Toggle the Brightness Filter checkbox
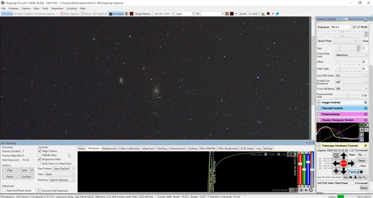The width and height of the screenshot is (373, 198). click(x=40, y=159)
